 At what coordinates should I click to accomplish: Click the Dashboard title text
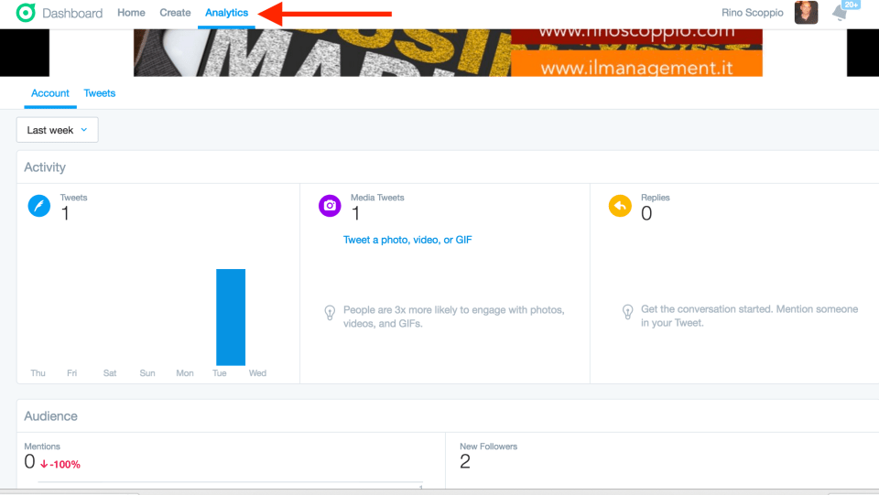coord(72,13)
